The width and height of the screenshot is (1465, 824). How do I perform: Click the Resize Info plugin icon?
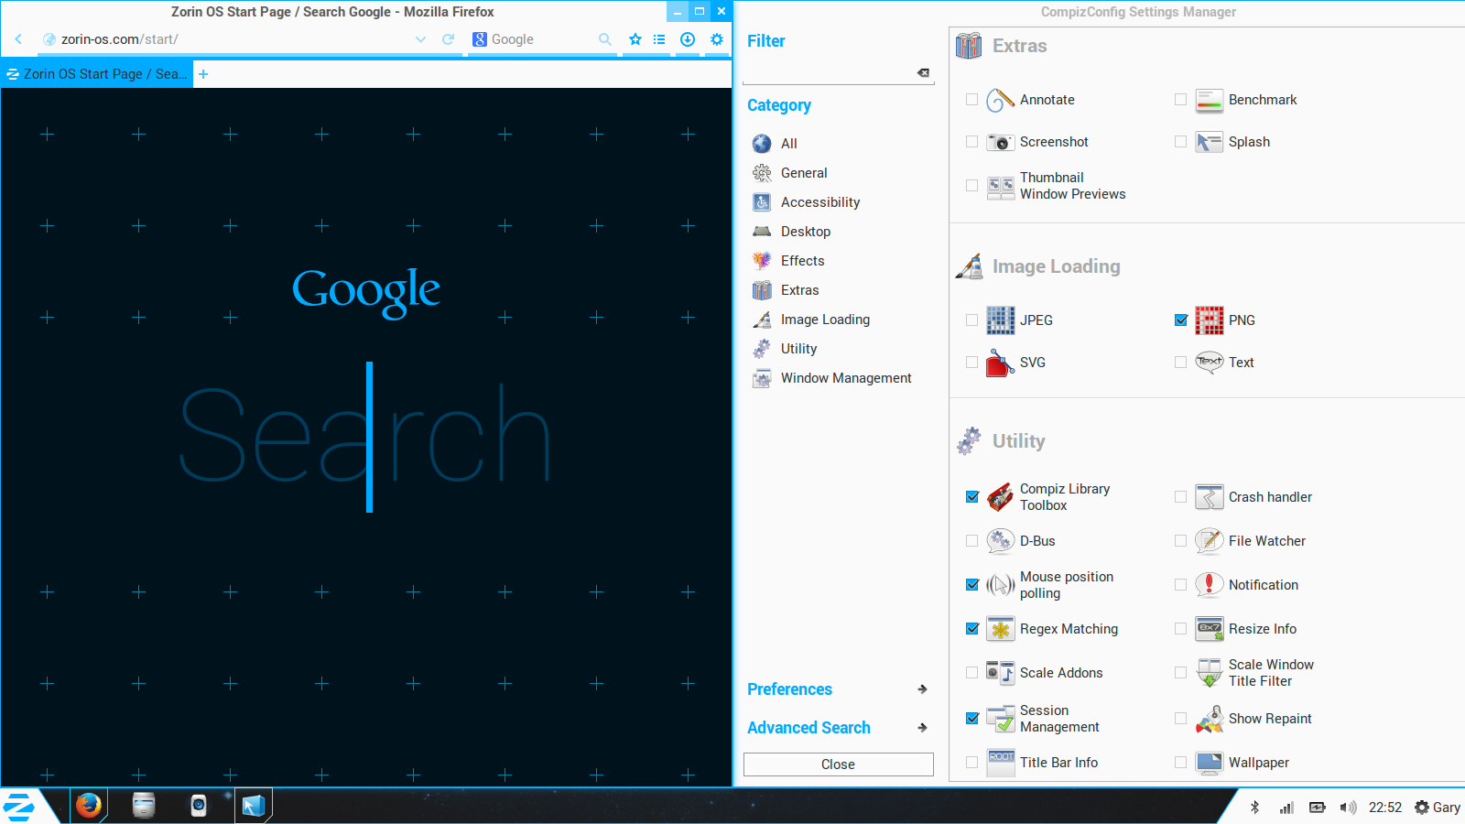[x=1209, y=629]
